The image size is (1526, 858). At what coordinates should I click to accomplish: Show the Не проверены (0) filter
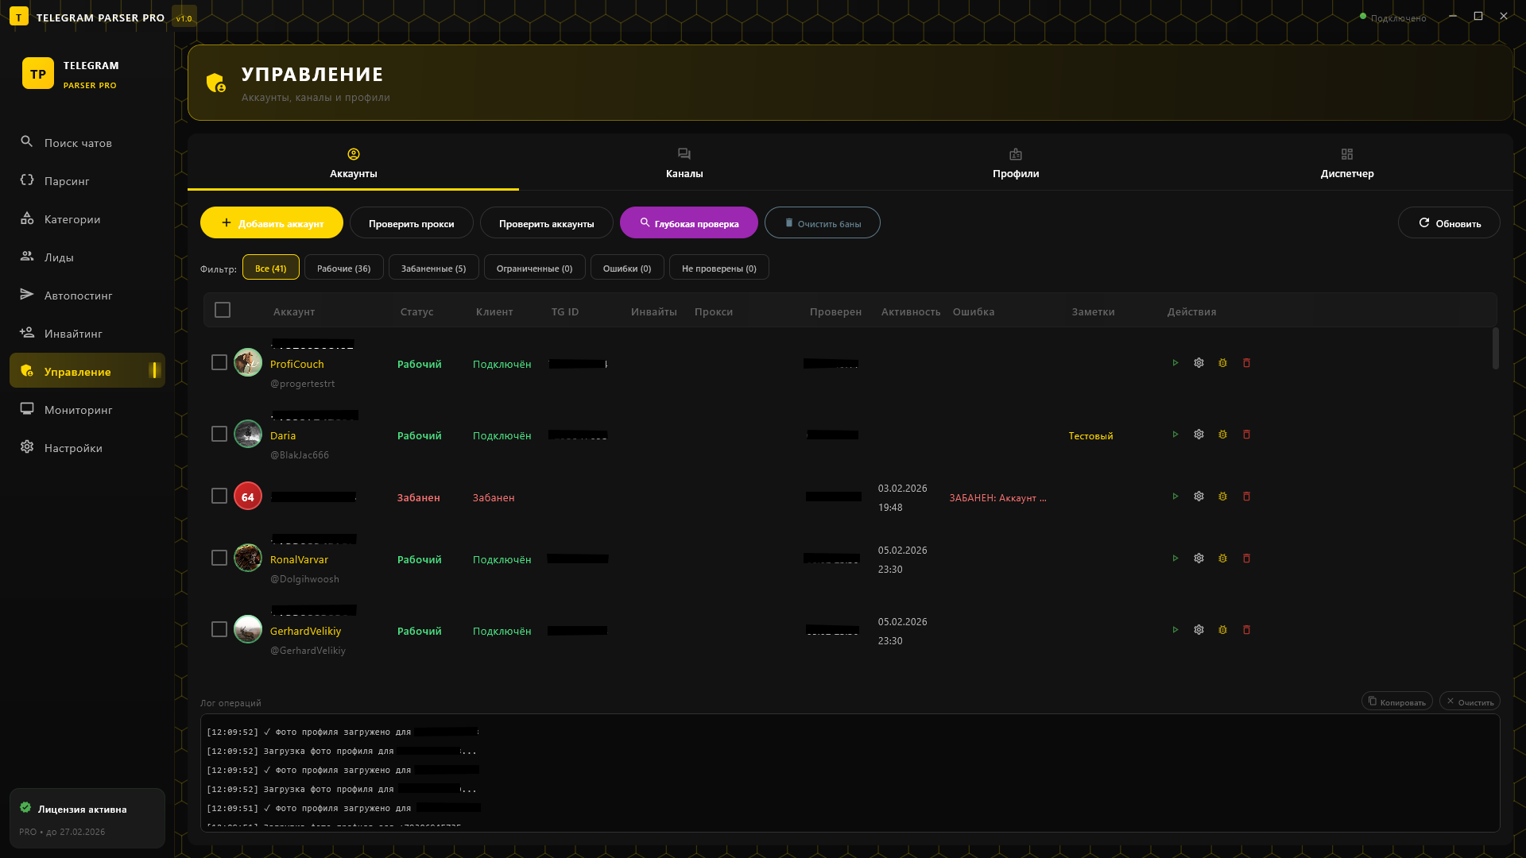click(718, 268)
